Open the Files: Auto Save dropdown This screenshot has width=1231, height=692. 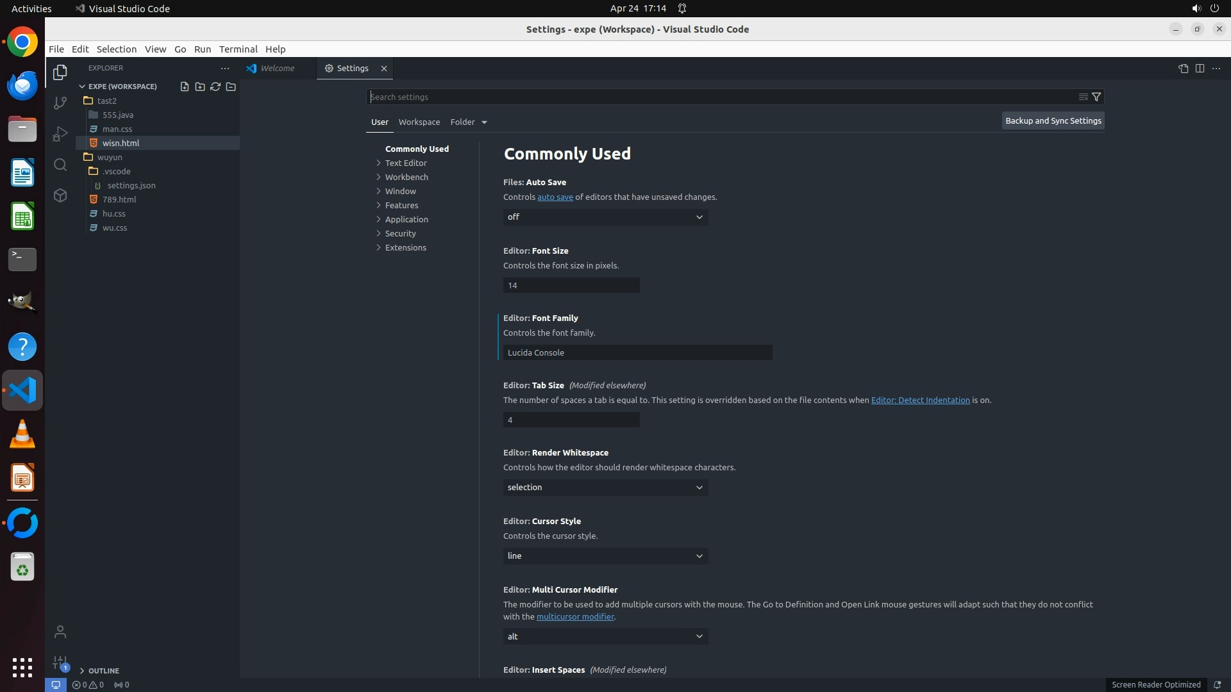605,217
